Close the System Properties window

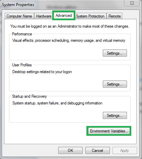click(x=132, y=3)
